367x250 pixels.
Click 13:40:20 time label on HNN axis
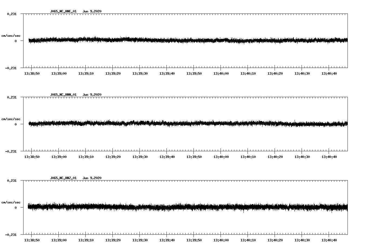[x=275, y=157]
